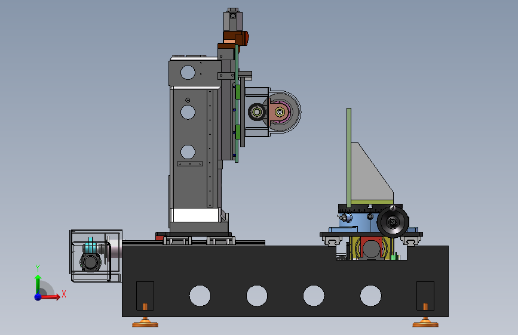Click the red X axis arrow of the triad
The height and width of the screenshot is (335, 518).
50,297
